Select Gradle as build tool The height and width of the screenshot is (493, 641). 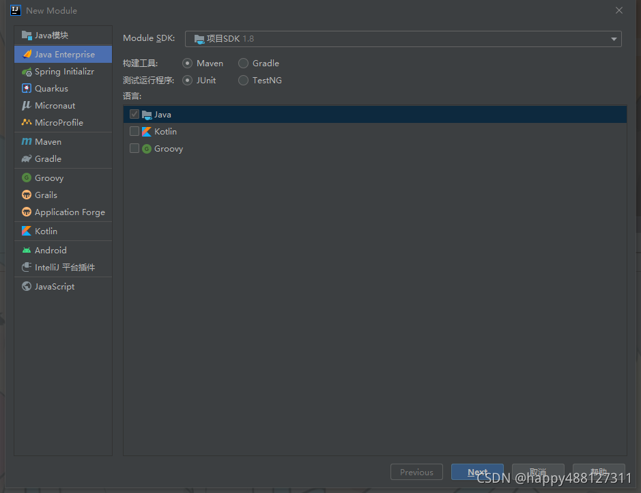pyautogui.click(x=243, y=64)
